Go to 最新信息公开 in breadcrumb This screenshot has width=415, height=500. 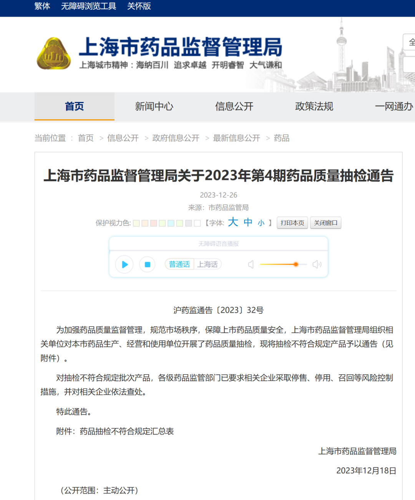[x=237, y=138]
